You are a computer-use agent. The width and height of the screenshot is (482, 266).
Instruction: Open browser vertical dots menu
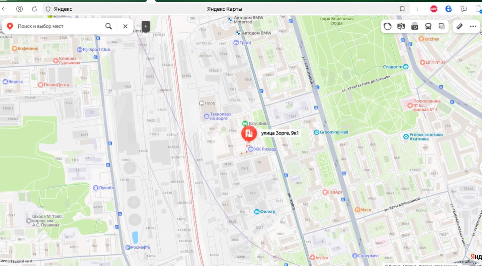(x=417, y=9)
